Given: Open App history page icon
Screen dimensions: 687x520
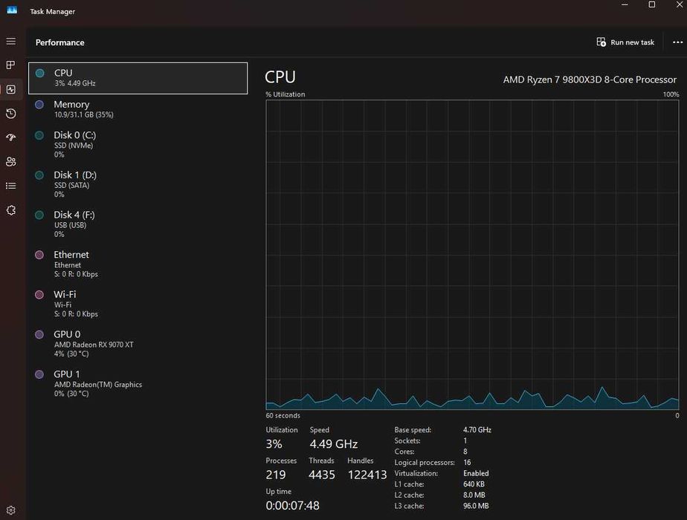Looking at the screenshot, I should coord(11,114).
